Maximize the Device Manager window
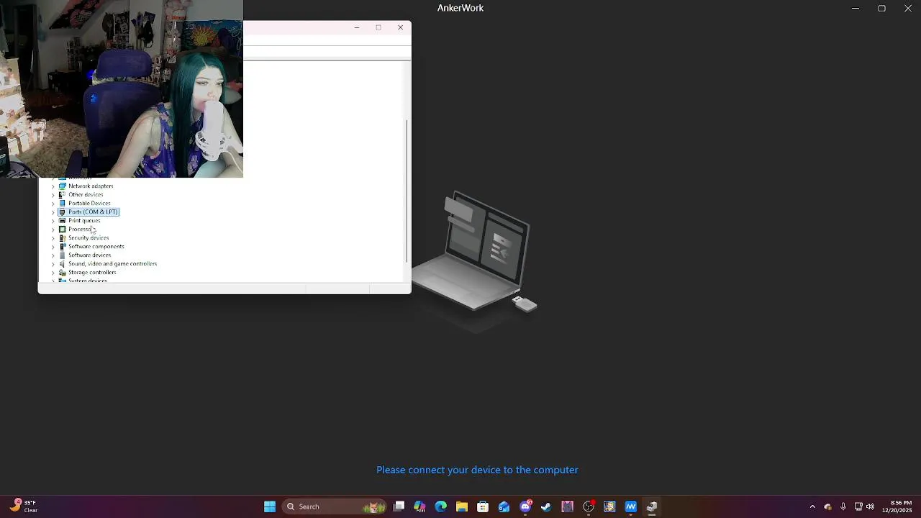 (378, 27)
